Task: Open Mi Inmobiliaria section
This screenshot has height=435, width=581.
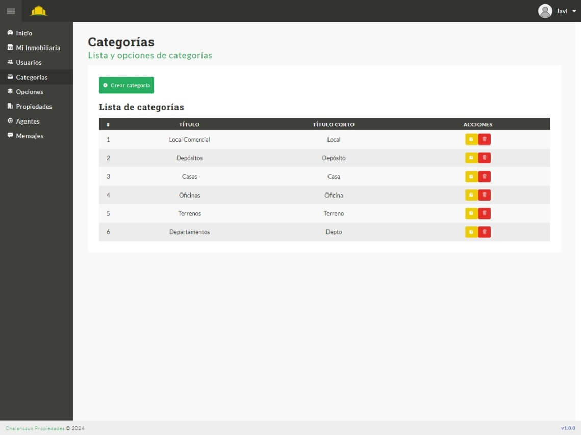Action: pos(38,48)
